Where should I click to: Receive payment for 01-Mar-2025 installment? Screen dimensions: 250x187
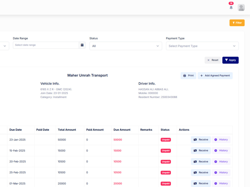(201, 183)
